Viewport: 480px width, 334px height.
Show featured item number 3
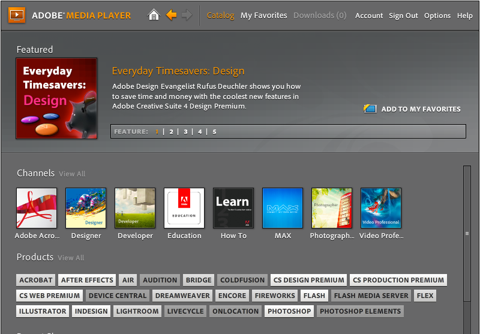(x=185, y=131)
